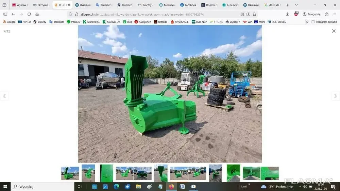Toggle the browser sidebar
This screenshot has height=191, width=340.
[x=5, y=14]
